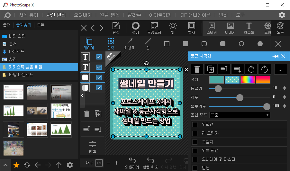Open the 스티커 (Sticker) insert tool

pos(212,28)
